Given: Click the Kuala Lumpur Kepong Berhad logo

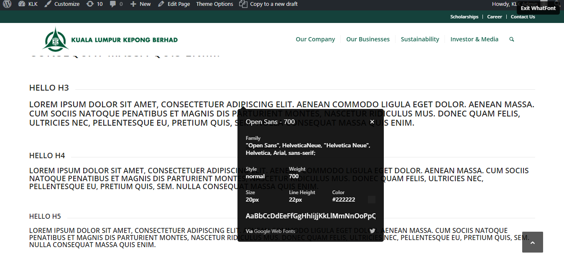Looking at the screenshot, I should point(110,39).
